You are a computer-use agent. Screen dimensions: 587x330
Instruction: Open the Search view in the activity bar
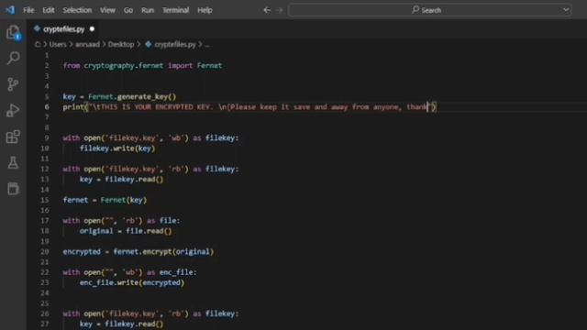(13, 58)
